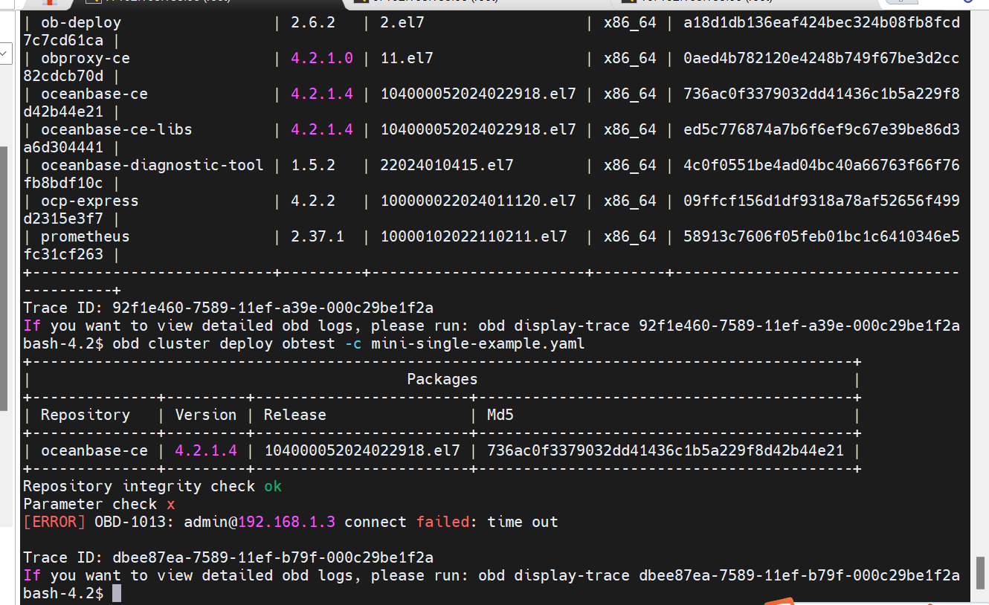
Task: Click the terminal's vertical scrollbar thumb
Action: tap(981, 572)
